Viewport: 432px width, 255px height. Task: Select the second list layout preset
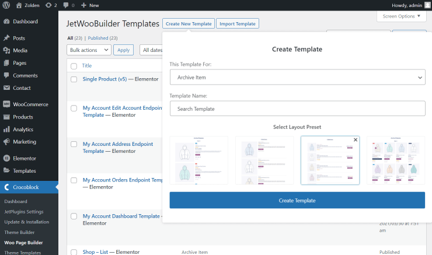[264, 160]
